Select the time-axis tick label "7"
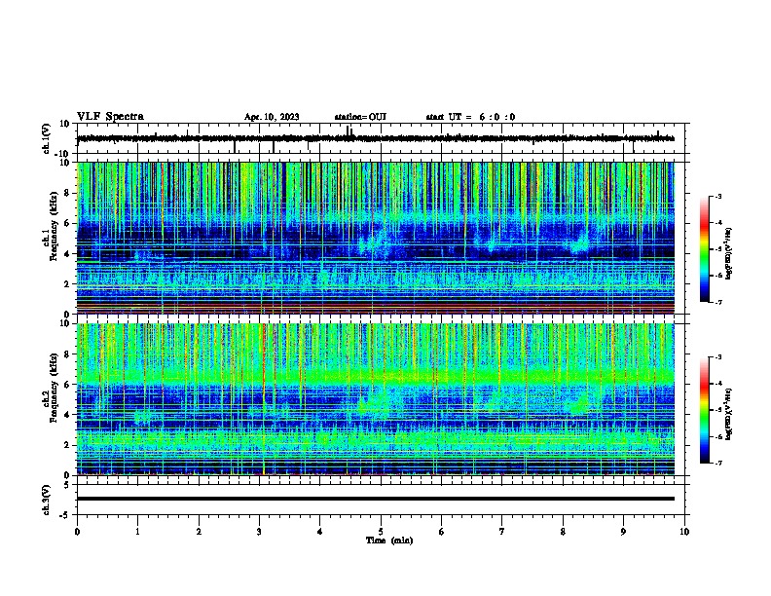The height and width of the screenshot is (596, 771). (502, 532)
